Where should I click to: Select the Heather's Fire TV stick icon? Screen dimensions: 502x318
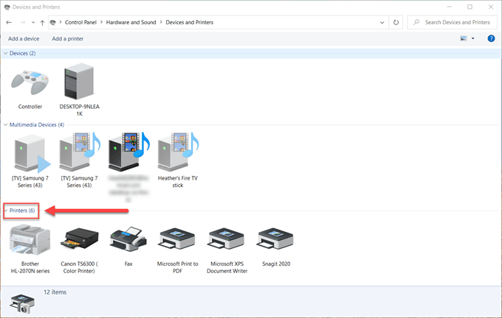coord(178,152)
